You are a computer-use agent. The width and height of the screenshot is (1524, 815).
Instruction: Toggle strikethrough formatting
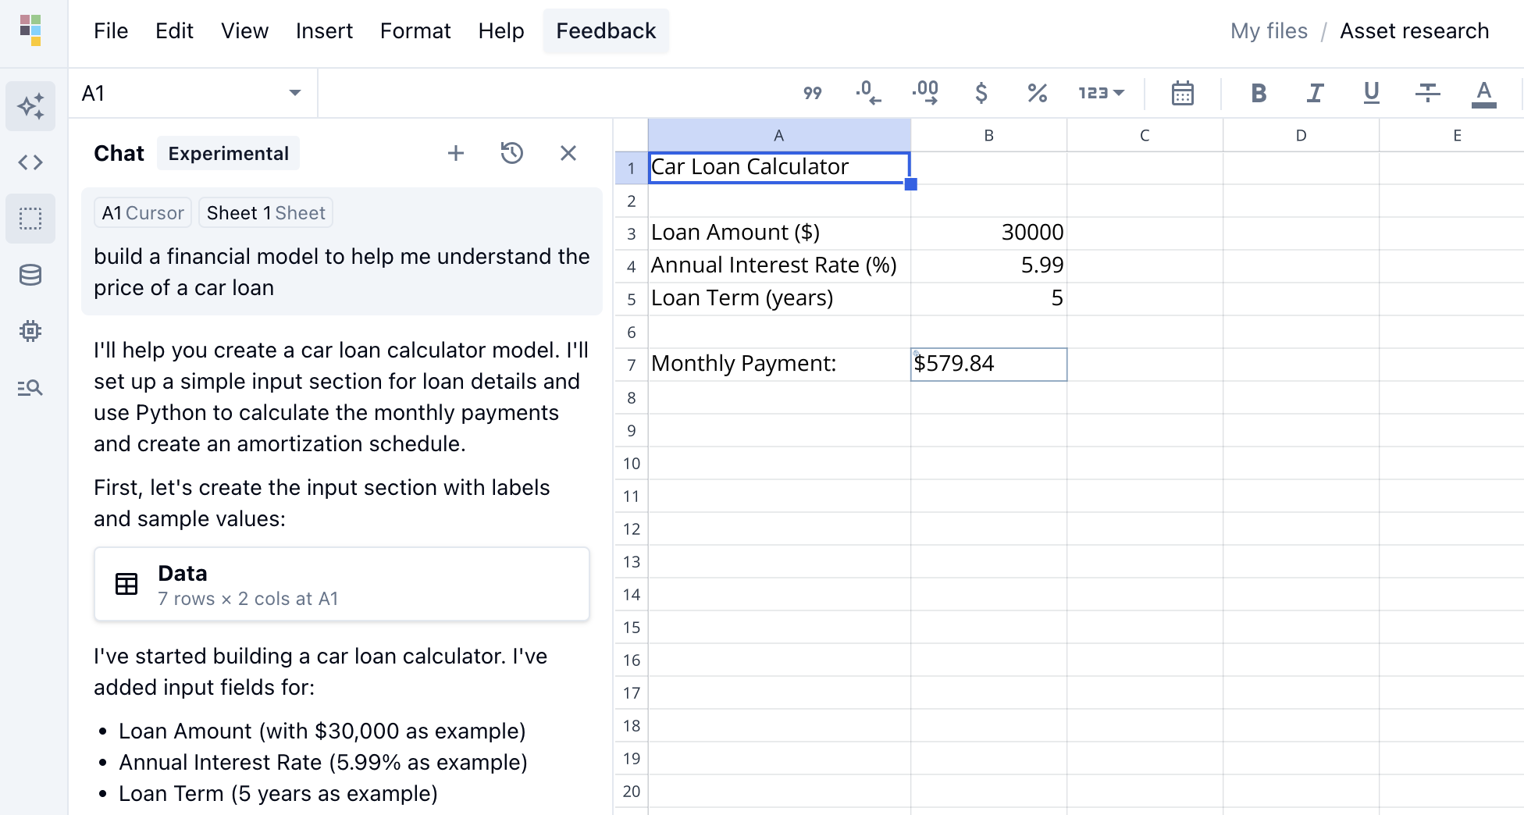click(1427, 93)
